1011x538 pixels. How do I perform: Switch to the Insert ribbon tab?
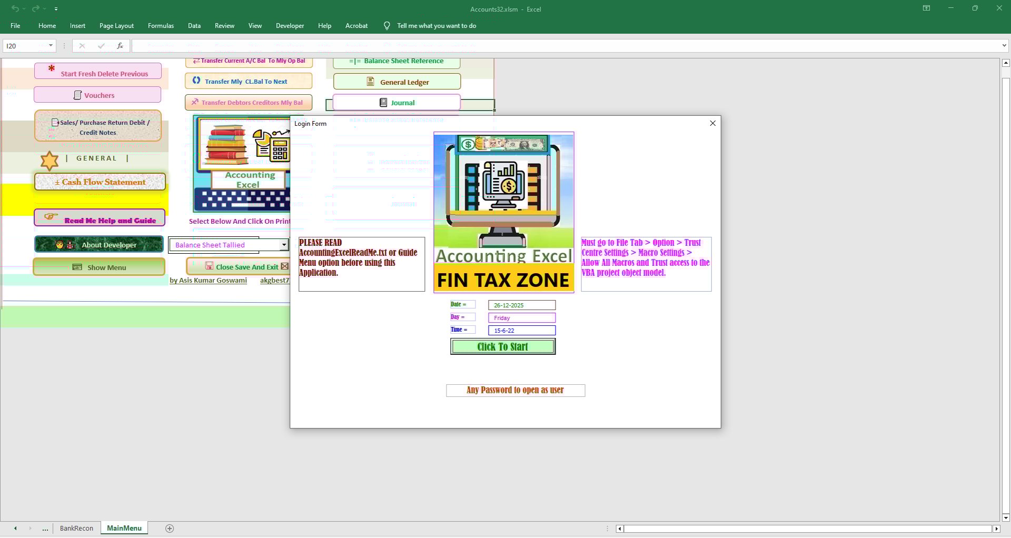point(77,26)
